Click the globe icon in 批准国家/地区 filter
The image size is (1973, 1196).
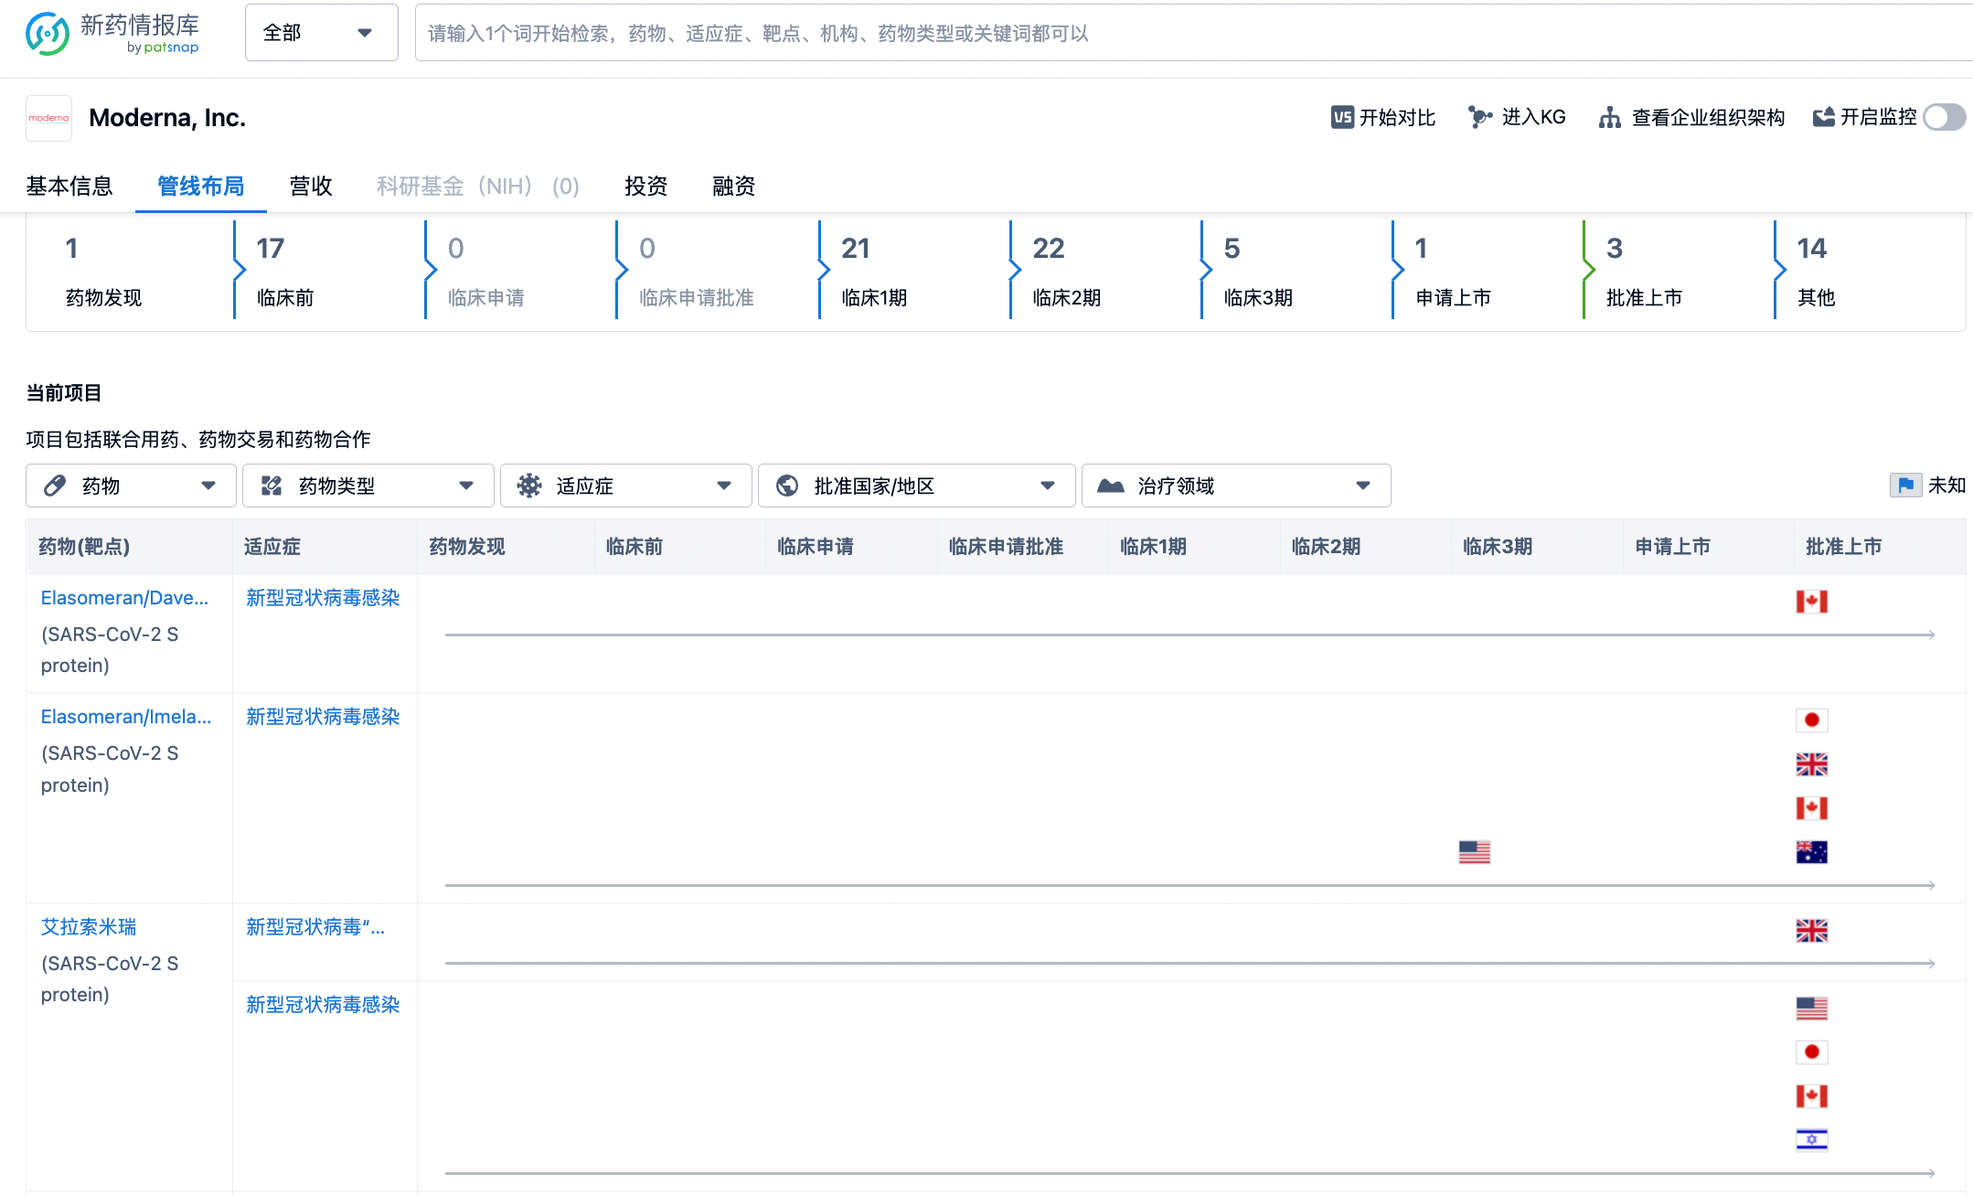tap(787, 486)
